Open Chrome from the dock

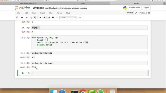click(x=83, y=91)
